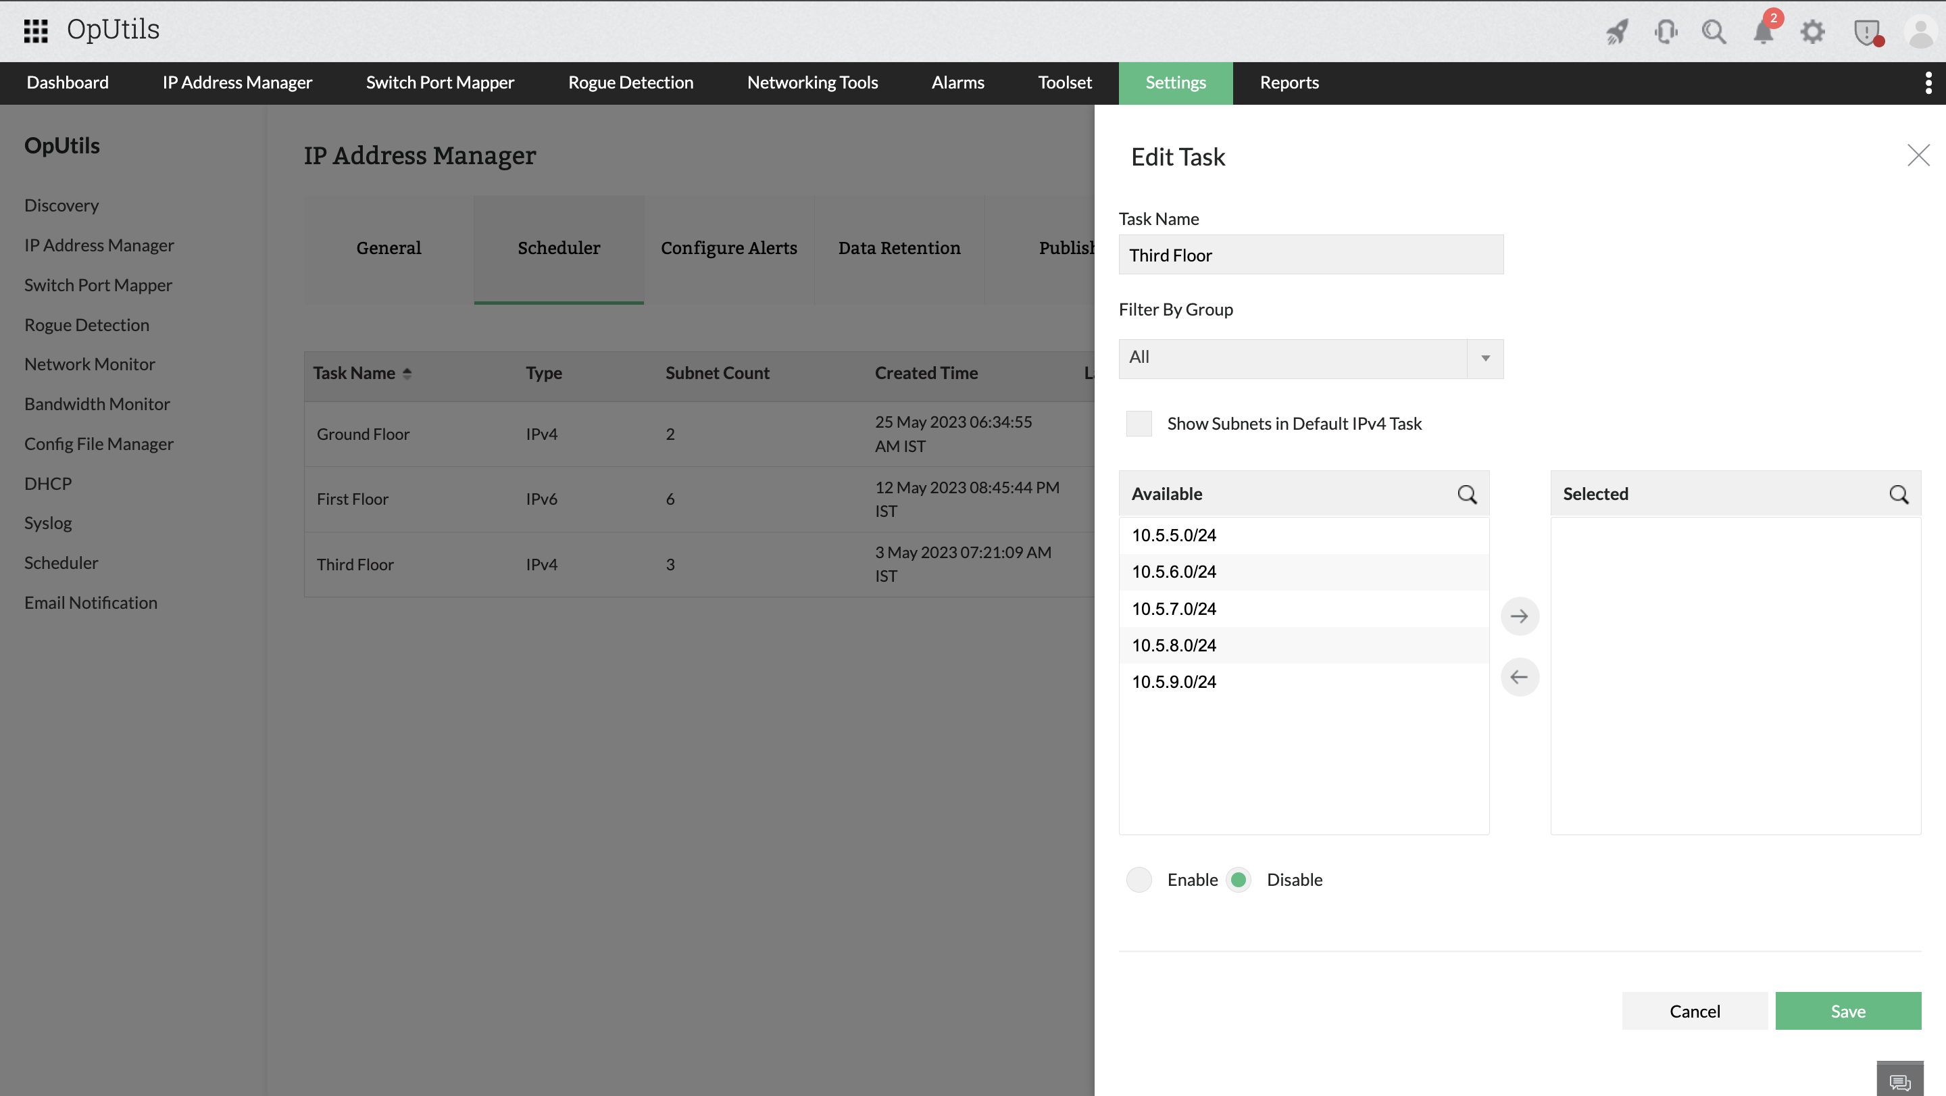1946x1096 pixels.
Task: Open Syslog in the left sidebar
Action: coord(47,524)
